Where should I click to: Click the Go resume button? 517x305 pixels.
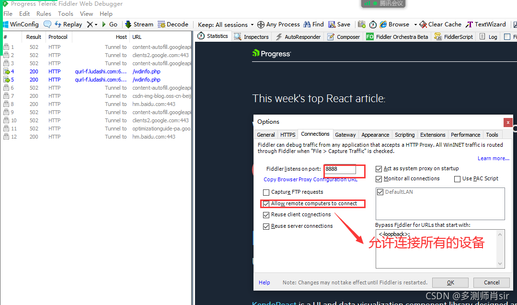click(x=110, y=24)
